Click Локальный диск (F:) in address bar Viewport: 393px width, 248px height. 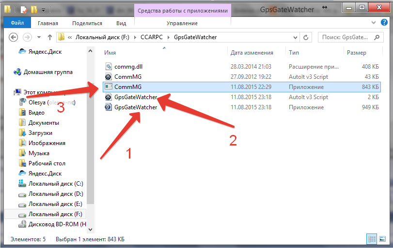pyautogui.click(x=103, y=37)
